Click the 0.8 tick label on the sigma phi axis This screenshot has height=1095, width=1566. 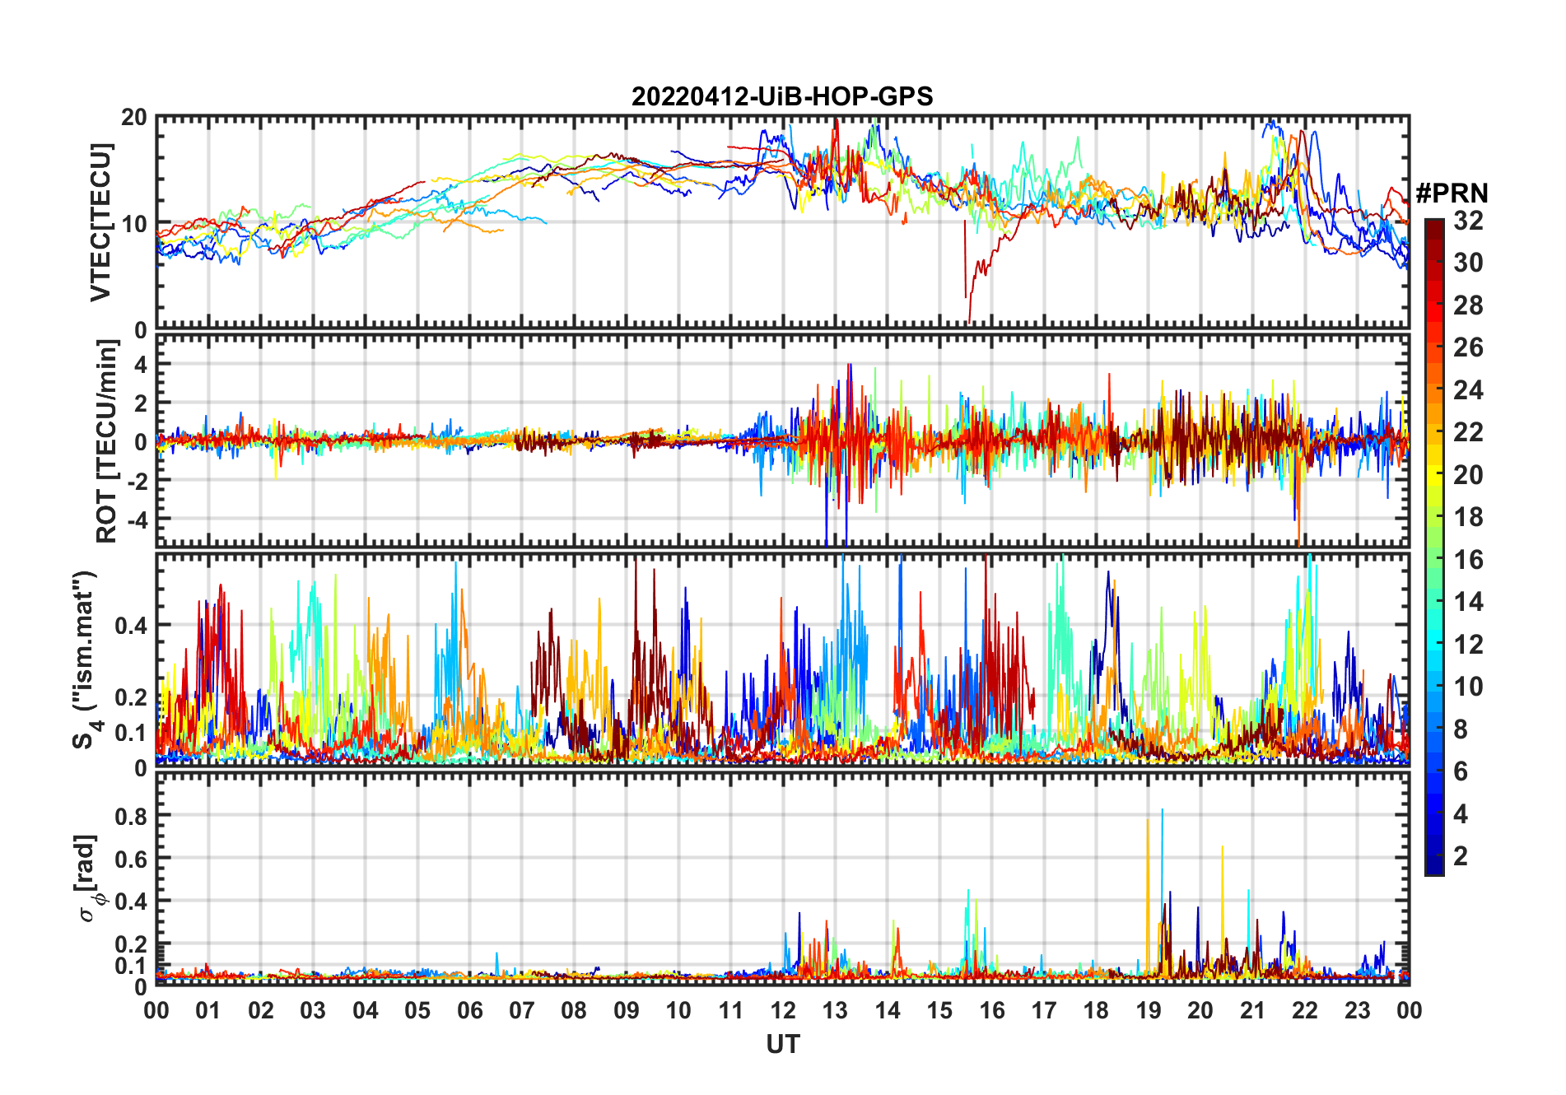pyautogui.click(x=131, y=817)
